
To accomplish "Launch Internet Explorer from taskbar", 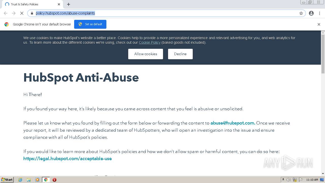I will [20, 180].
